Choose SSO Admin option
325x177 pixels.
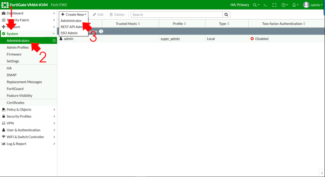69,33
